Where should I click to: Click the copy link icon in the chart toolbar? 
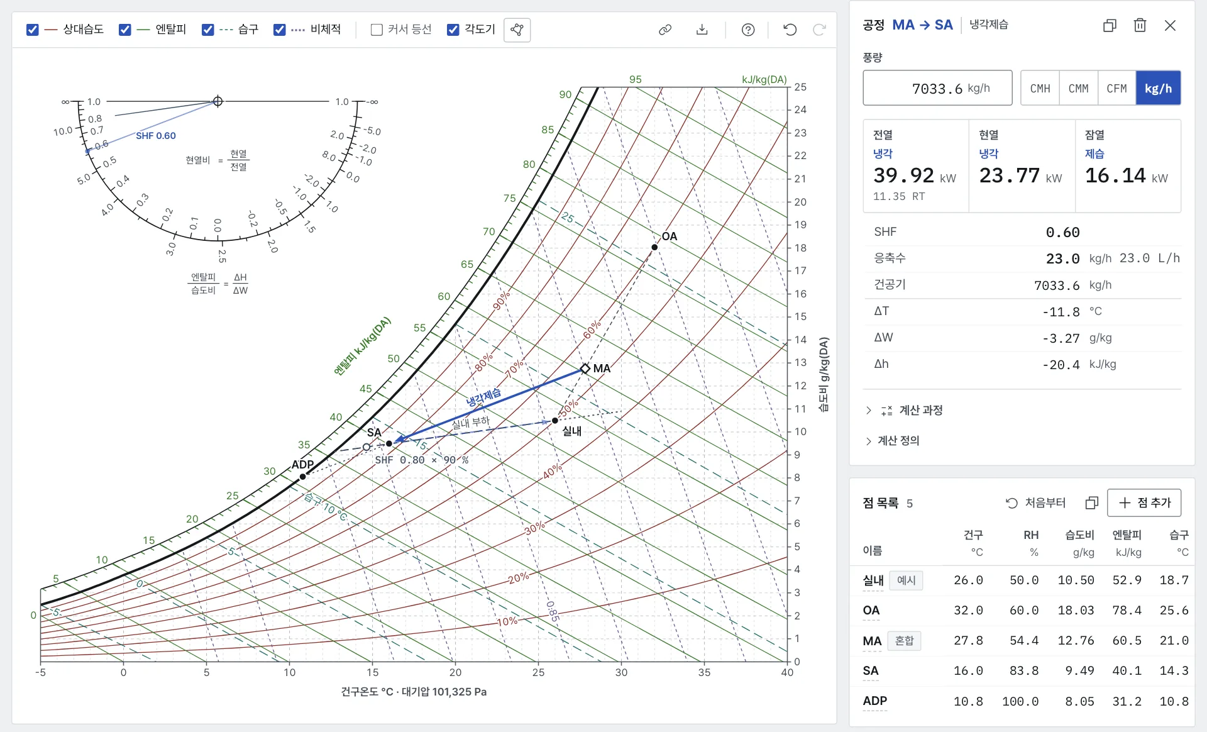coord(665,30)
